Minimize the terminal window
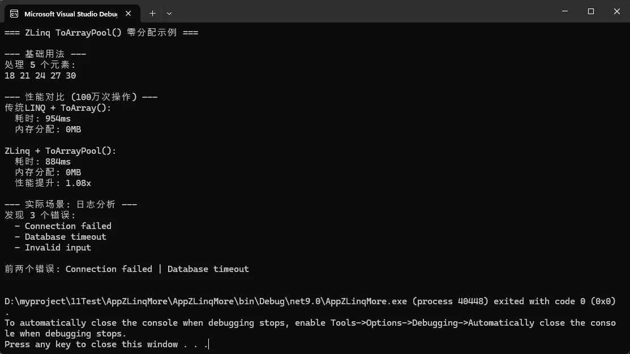 point(564,11)
